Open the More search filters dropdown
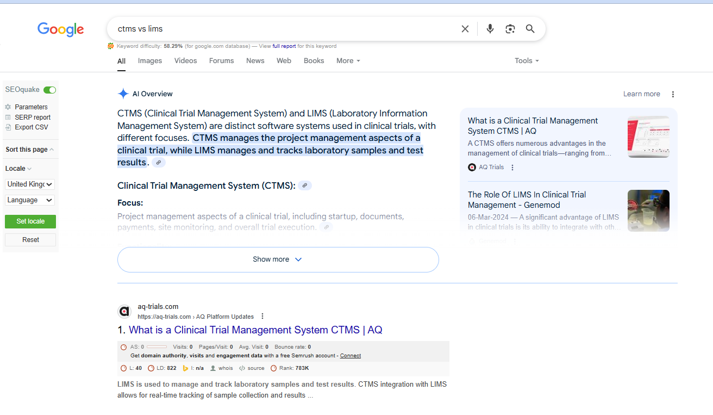713x415 pixels. click(348, 61)
